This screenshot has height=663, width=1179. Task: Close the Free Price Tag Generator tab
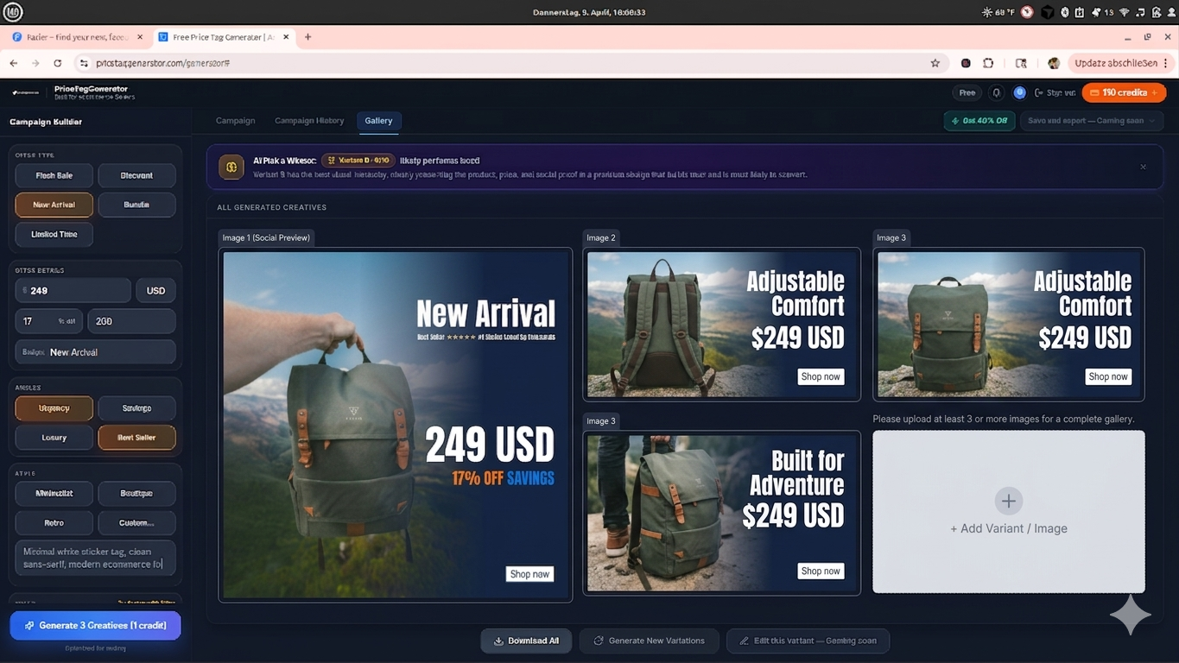286,37
